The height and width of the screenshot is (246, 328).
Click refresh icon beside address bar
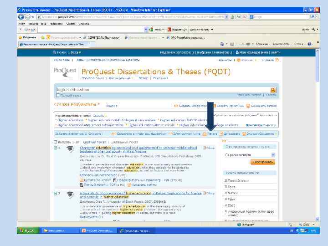(238, 17)
